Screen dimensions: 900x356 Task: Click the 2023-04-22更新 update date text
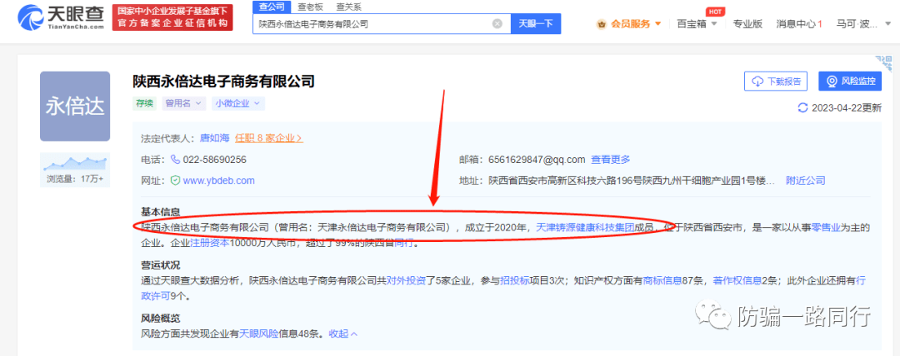(x=847, y=108)
